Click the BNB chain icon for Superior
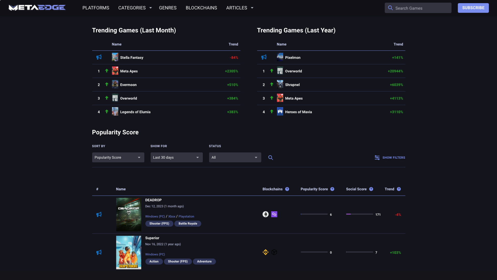This screenshot has width=497, height=280. pyautogui.click(x=266, y=252)
